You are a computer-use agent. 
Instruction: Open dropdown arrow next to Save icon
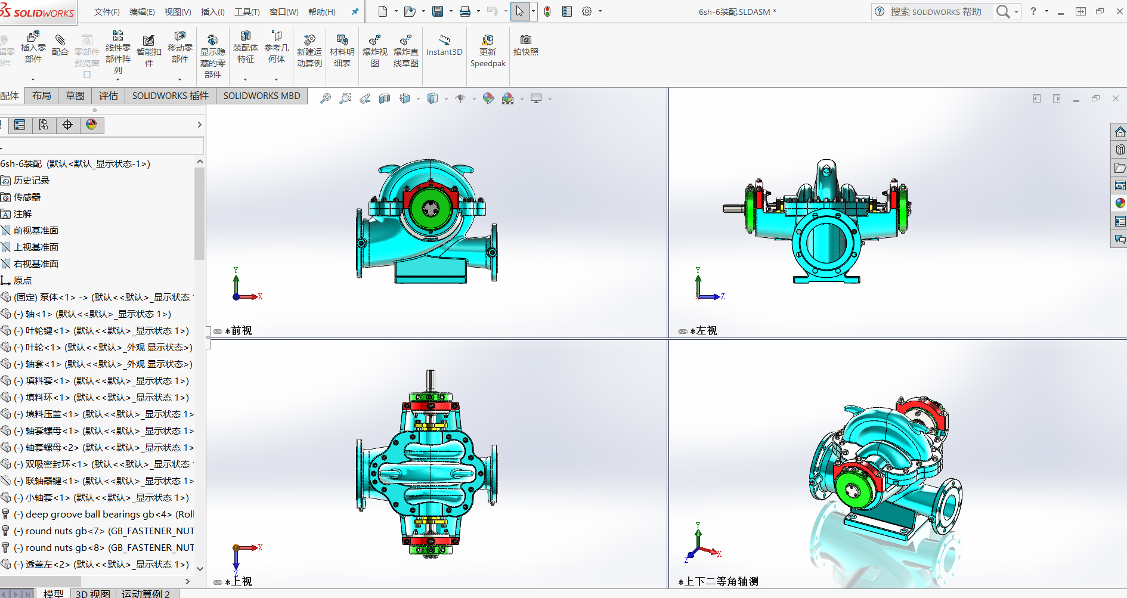[x=451, y=11]
